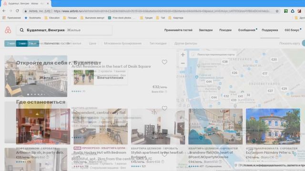Screen dimensions: 305x171
Task: Click the browser forward arrow
Action: point(10,11)
